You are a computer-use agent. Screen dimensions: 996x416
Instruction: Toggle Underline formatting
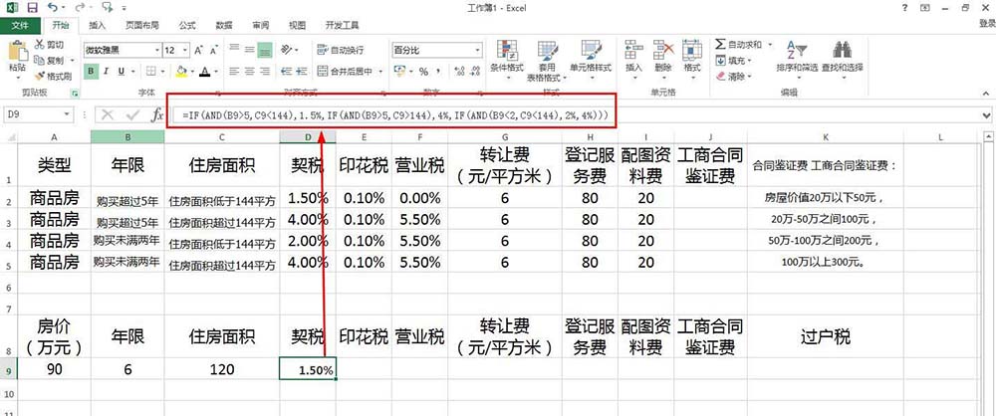click(x=122, y=71)
